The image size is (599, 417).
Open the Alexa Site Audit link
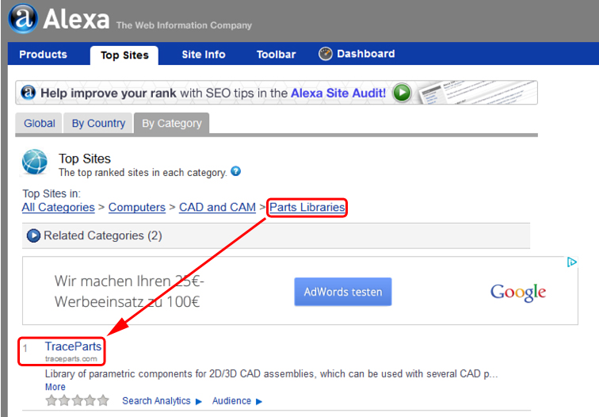[x=338, y=93]
